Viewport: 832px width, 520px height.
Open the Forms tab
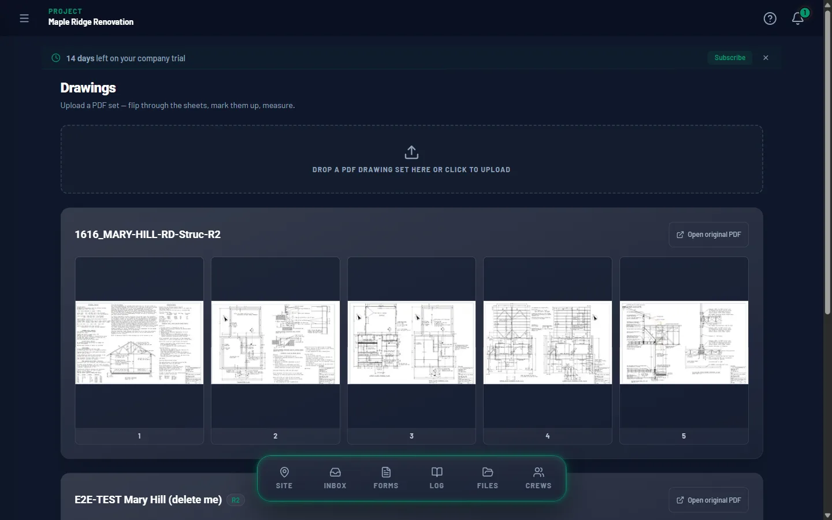coord(386,478)
